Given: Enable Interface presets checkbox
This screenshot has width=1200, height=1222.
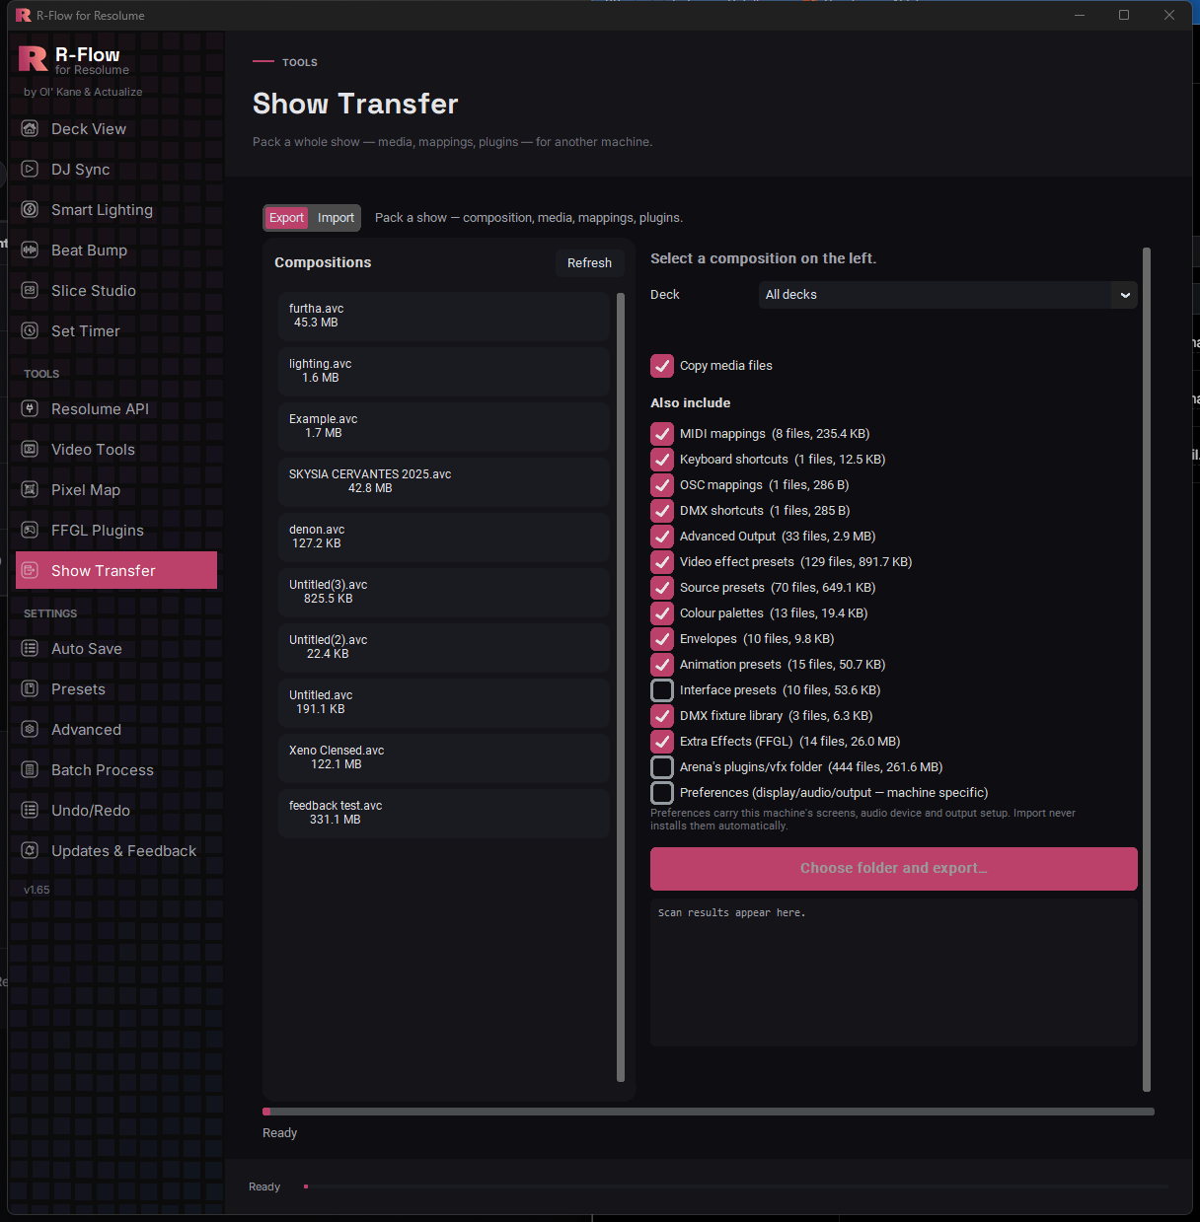Looking at the screenshot, I should pos(662,690).
